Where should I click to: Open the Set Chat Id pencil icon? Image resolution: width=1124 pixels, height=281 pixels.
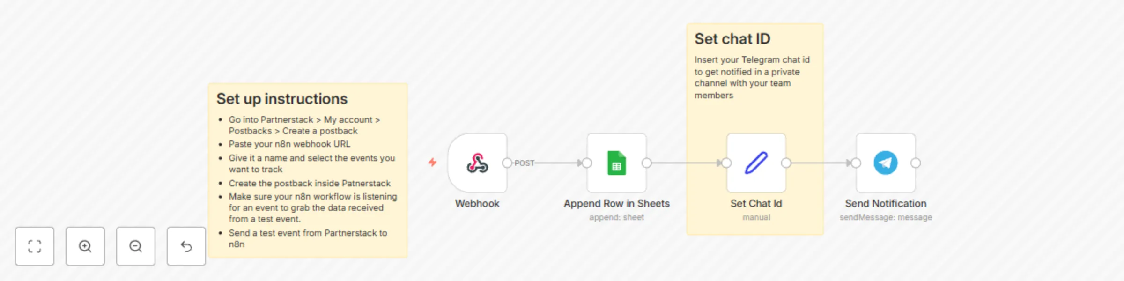(755, 163)
